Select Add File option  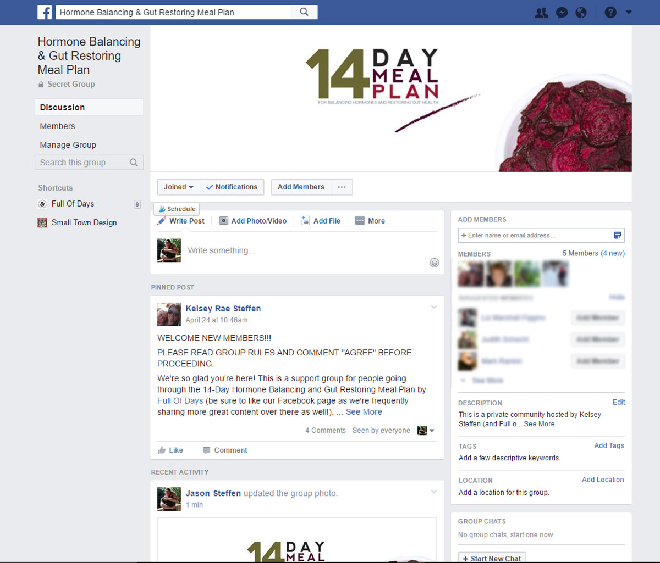pos(321,221)
